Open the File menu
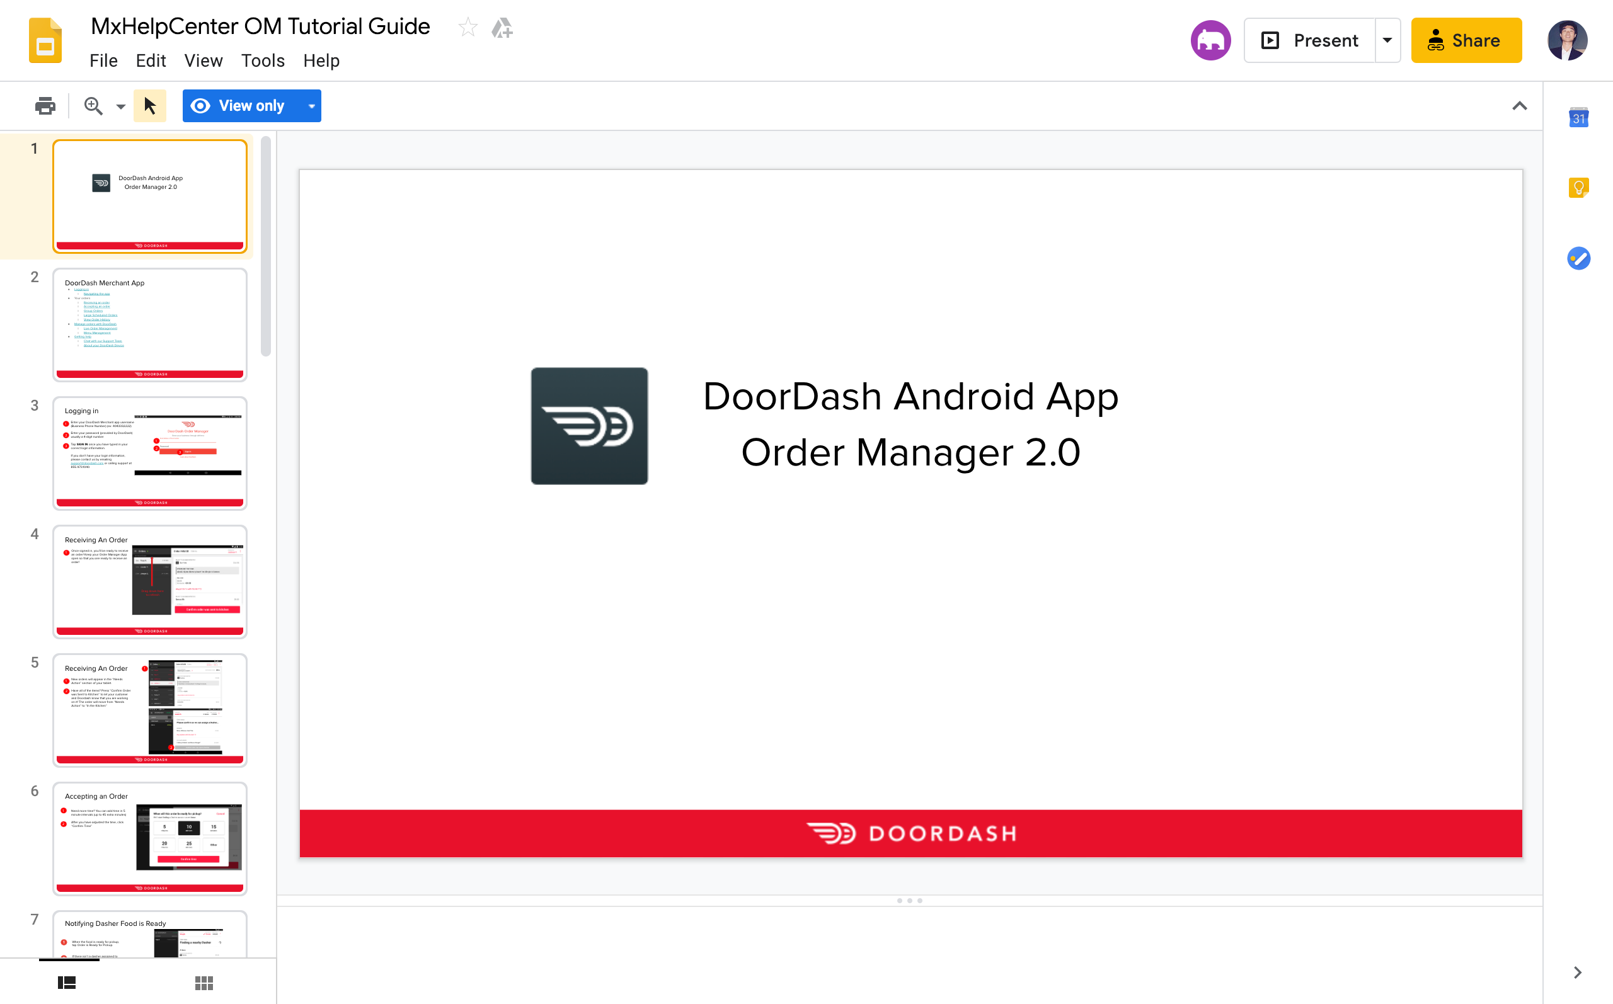1613x1004 pixels. [103, 60]
